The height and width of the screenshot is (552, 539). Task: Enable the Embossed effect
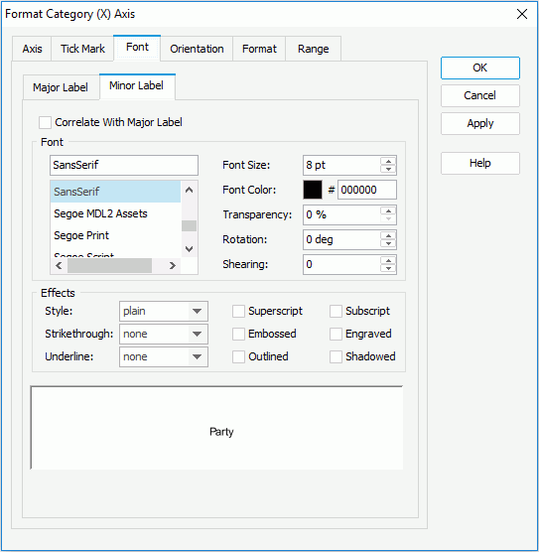coord(238,335)
